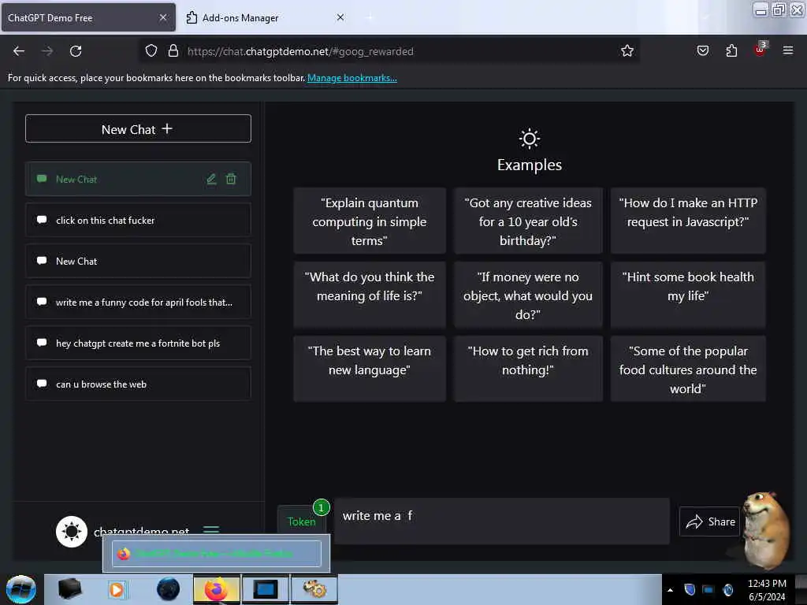Click the sun icon above Examples
The height and width of the screenshot is (605, 807).
[529, 139]
